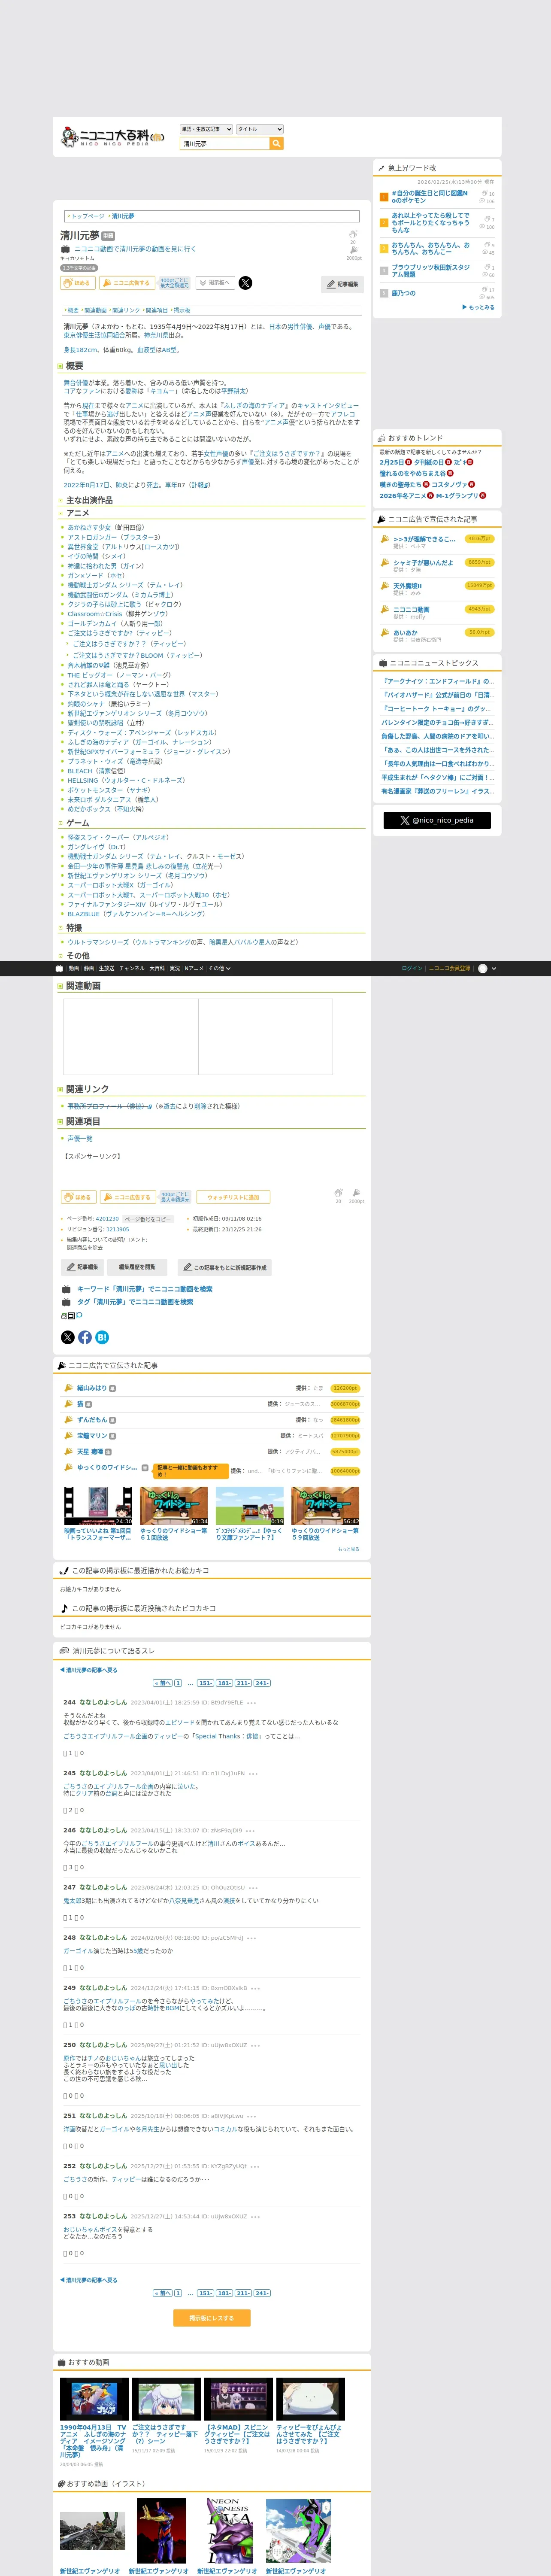551x2576 pixels.
Task: Click the top 掲示板へ button
Action: 215,283
